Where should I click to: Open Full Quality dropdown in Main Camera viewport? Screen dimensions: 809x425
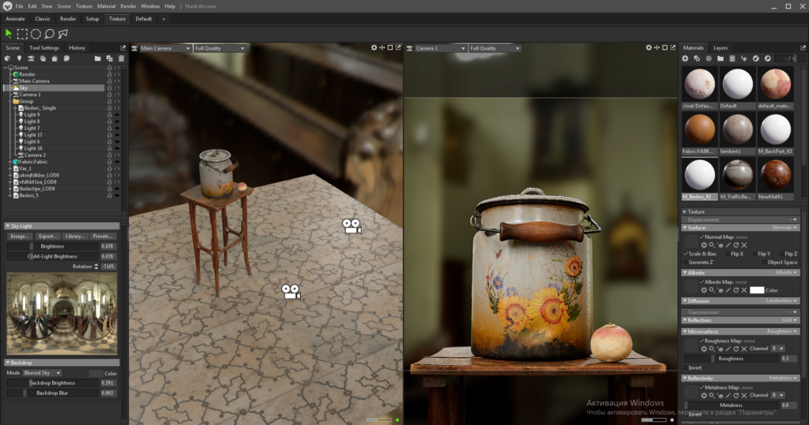(x=220, y=48)
